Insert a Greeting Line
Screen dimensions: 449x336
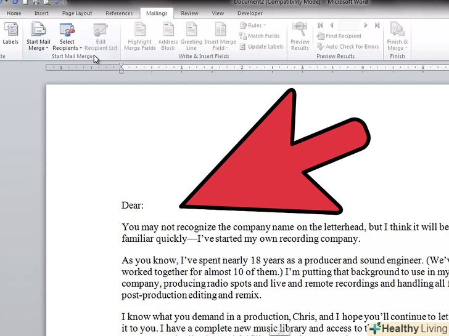191,36
